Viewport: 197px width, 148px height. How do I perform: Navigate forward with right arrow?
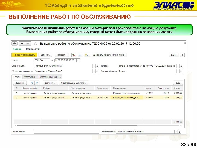28,44
